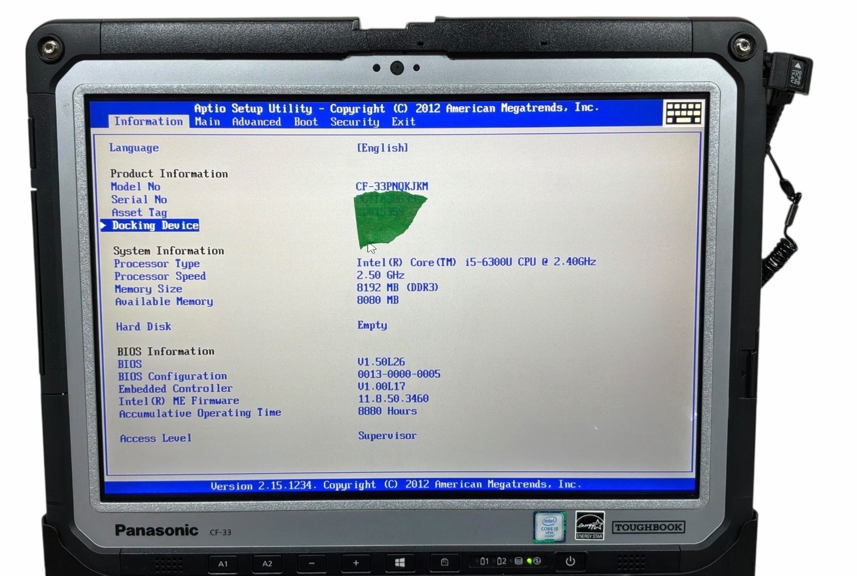Click the Hard Disk label

pos(143,327)
